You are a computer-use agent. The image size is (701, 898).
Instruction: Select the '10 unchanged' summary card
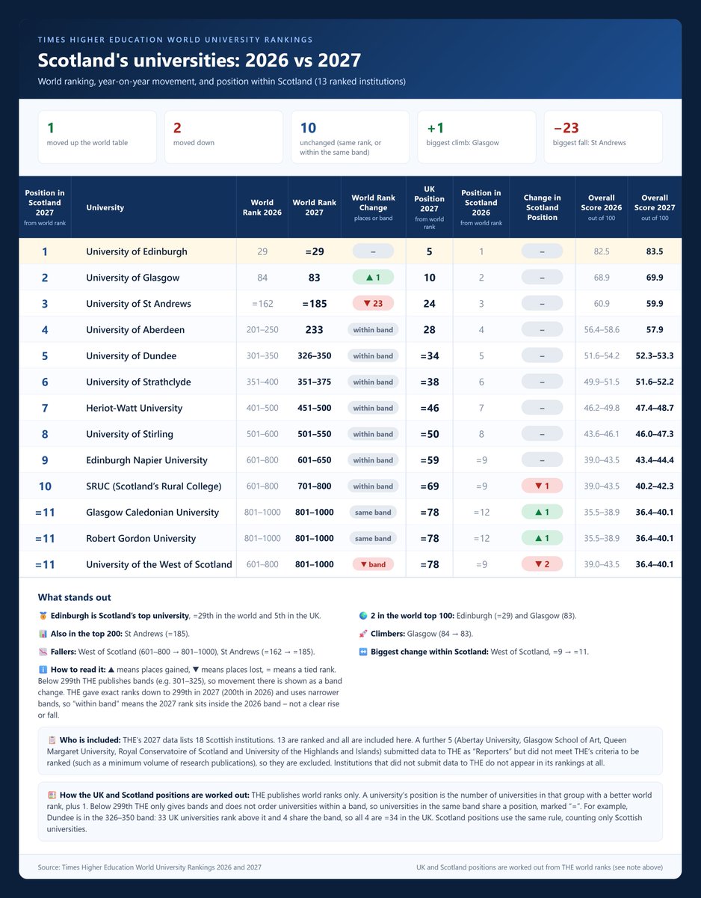point(350,137)
